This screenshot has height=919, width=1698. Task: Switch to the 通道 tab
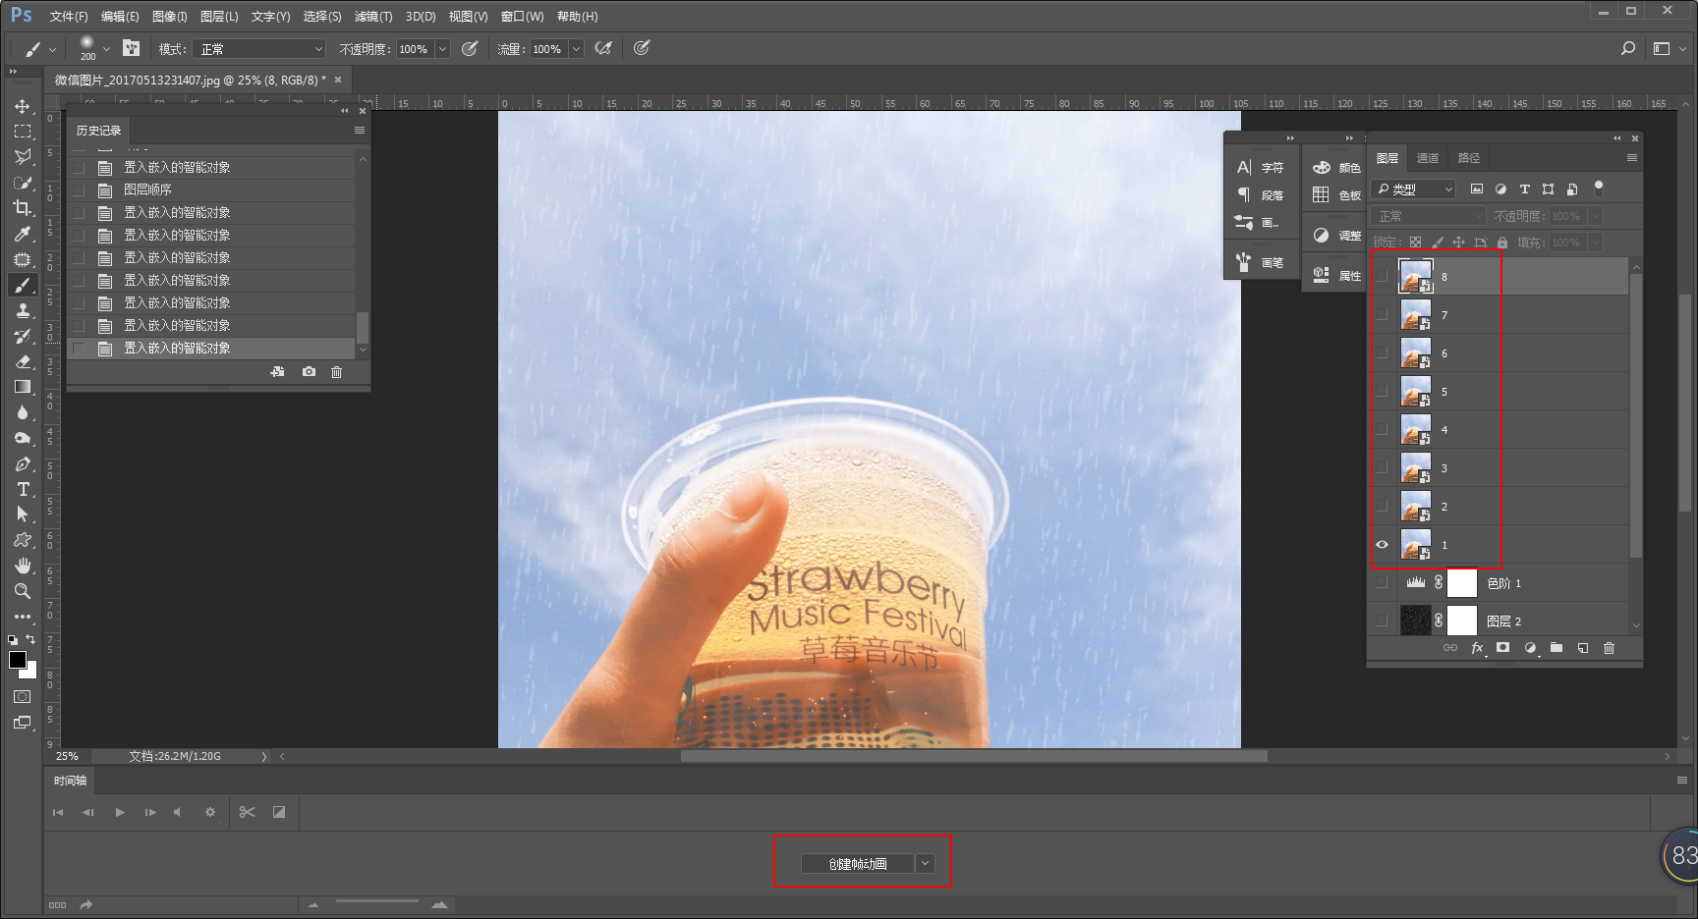pos(1428,158)
